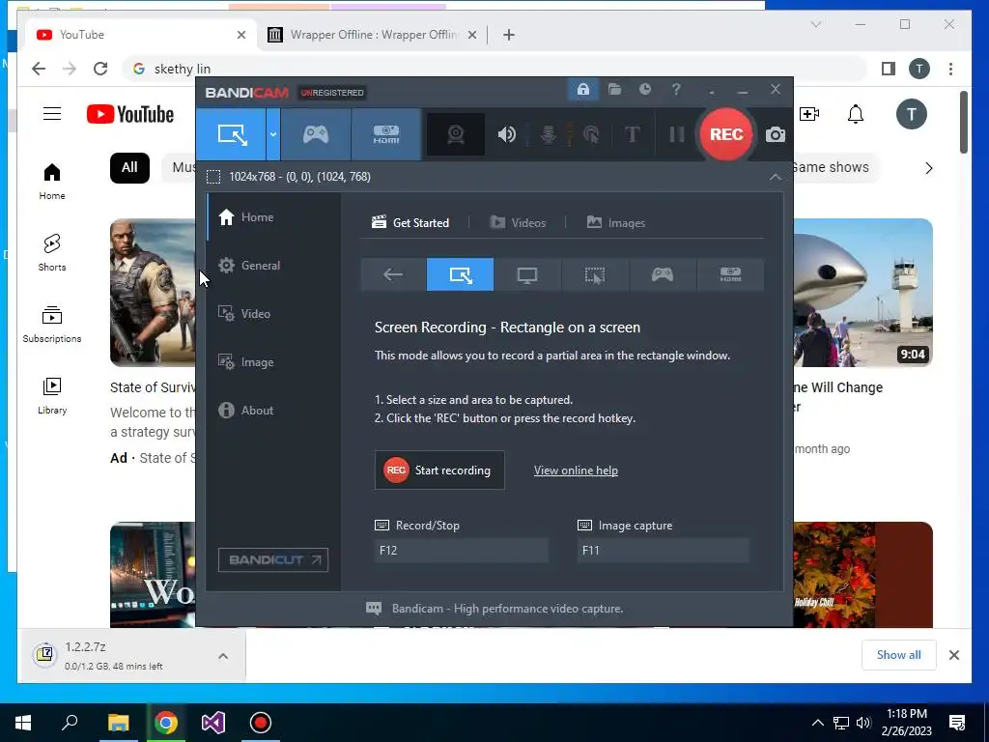Click YouTube create video icon
This screenshot has height=742, width=989.
pyautogui.click(x=809, y=114)
